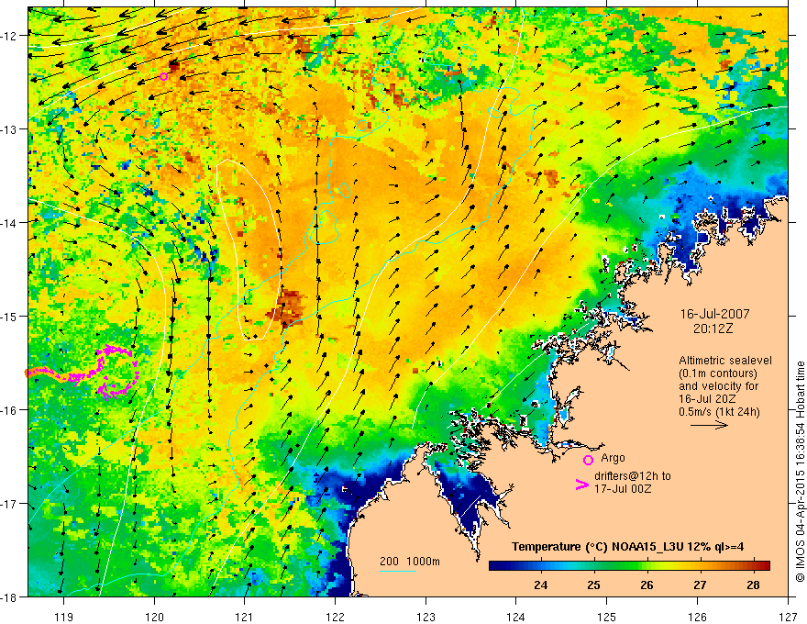This screenshot has height=624, width=807.
Task: Click the '200 1000m' depth label
Action: coord(410,562)
